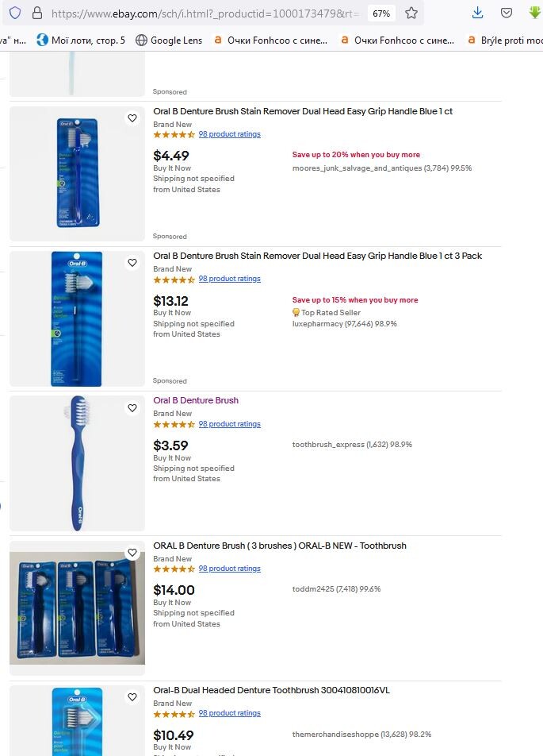This screenshot has height=756, width=543.
Task: Add the $4.49 denture brush to watchlist
Action: tap(132, 118)
